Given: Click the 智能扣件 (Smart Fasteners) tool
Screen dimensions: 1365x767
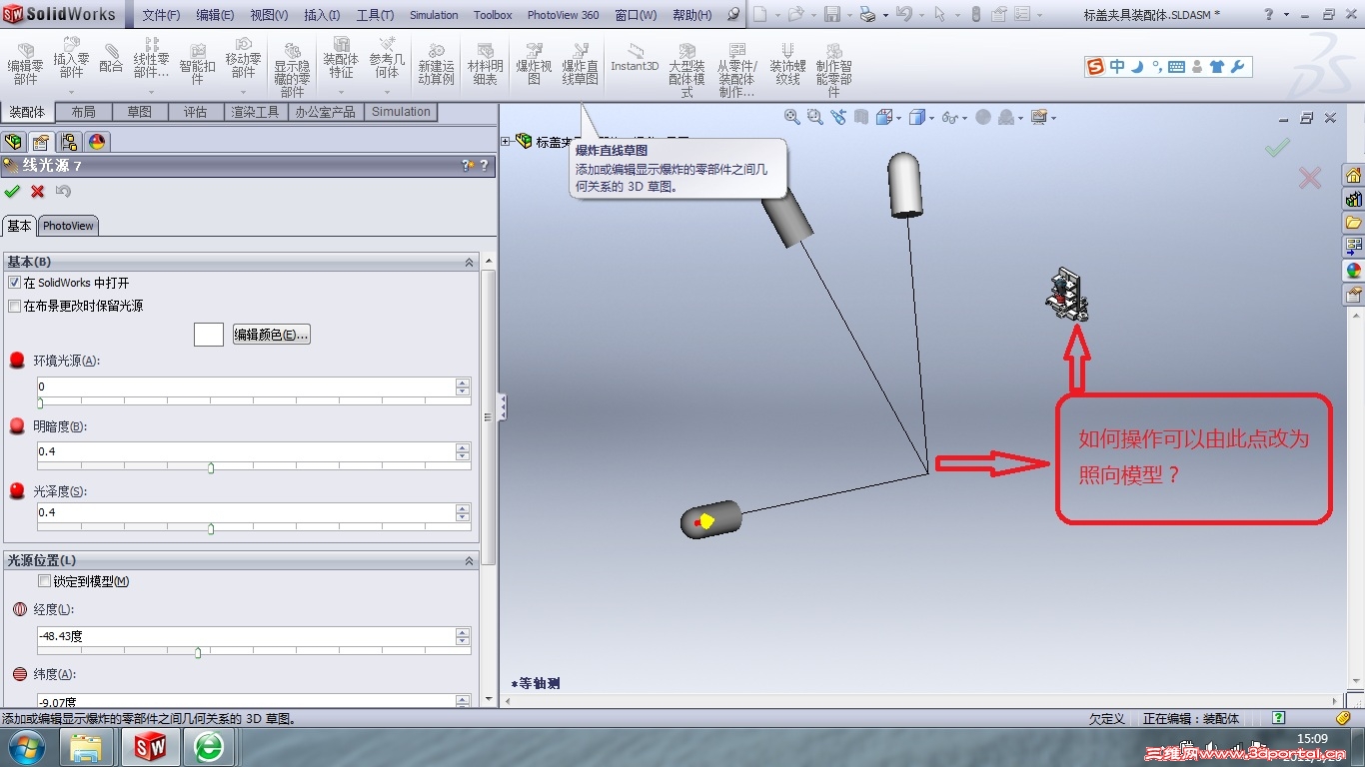Looking at the screenshot, I should tap(197, 64).
